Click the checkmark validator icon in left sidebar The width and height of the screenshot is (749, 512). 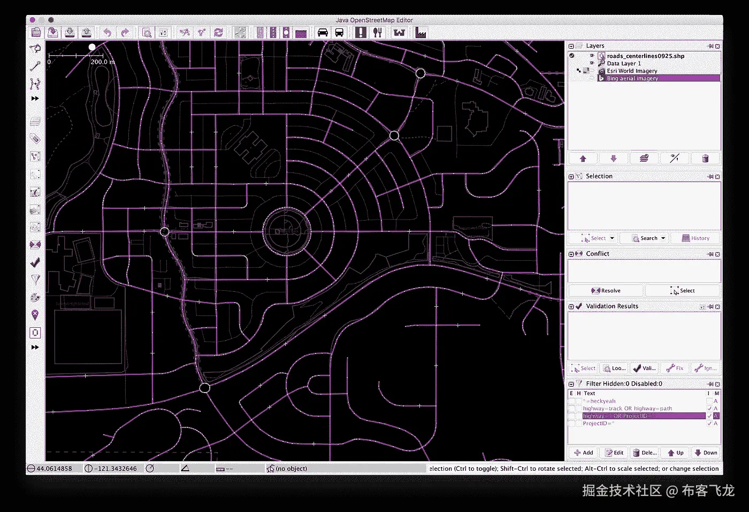(35, 262)
